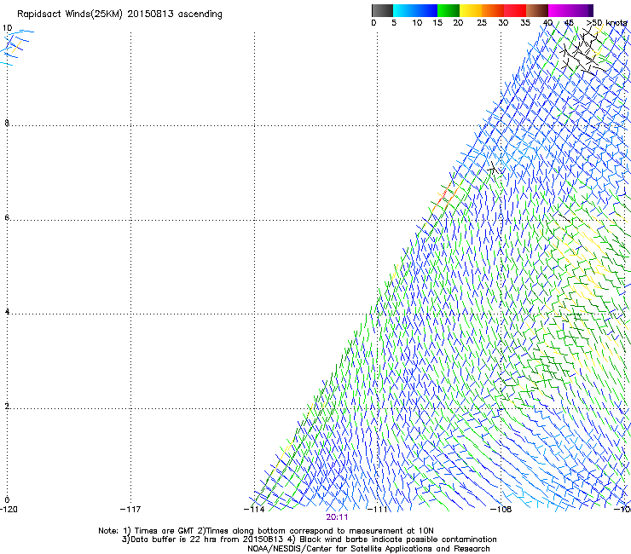The height and width of the screenshot is (554, 631).
Task: Click the "-120" longitude axis label
Action: coord(9,510)
